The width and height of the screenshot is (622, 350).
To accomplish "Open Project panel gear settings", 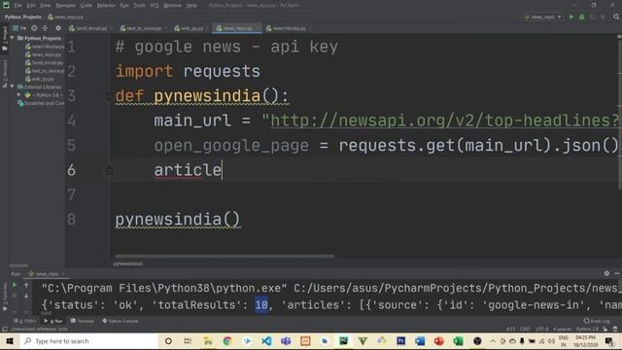I will pos(58,28).
